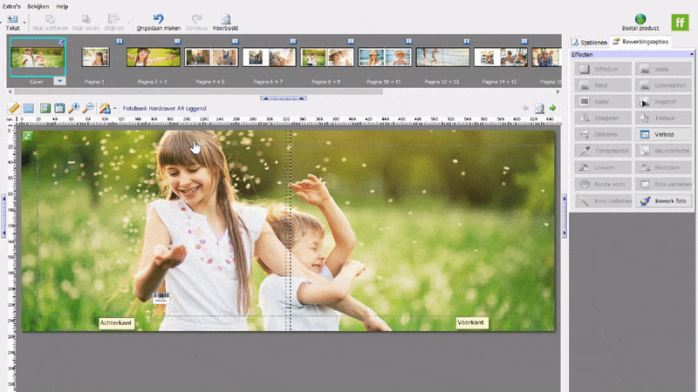Toggle the grid display icon

28,108
